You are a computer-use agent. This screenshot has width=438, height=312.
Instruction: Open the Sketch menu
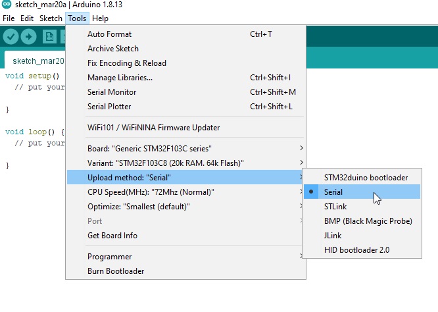coord(51,18)
